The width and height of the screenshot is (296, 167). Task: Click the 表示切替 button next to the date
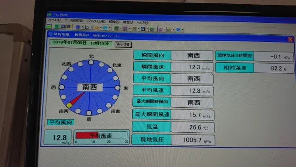pos(123,45)
